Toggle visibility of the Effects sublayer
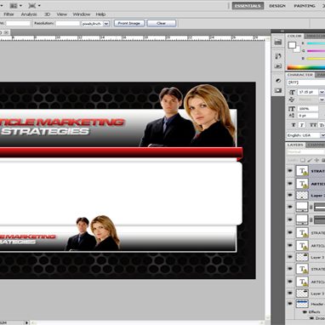 click(305, 312)
